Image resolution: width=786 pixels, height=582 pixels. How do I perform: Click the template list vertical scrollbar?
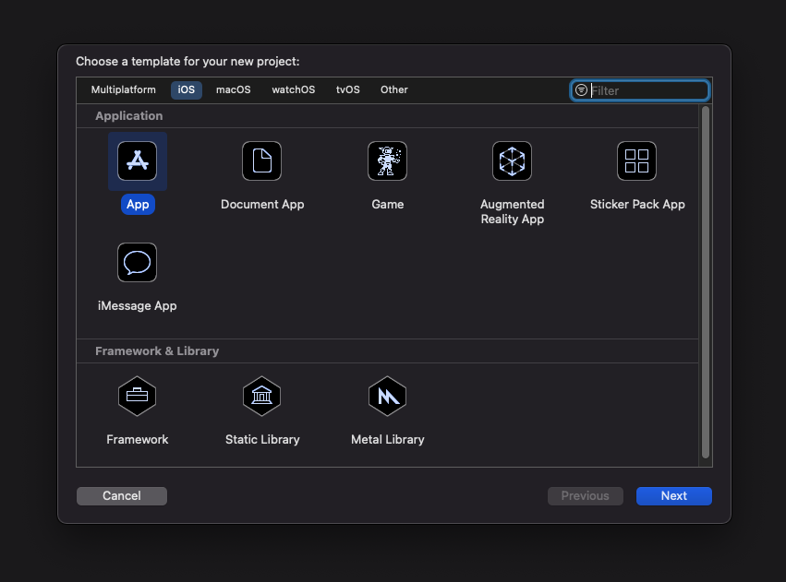tap(706, 282)
